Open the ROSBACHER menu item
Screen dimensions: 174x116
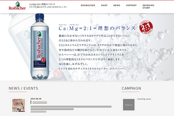click(88, 5)
